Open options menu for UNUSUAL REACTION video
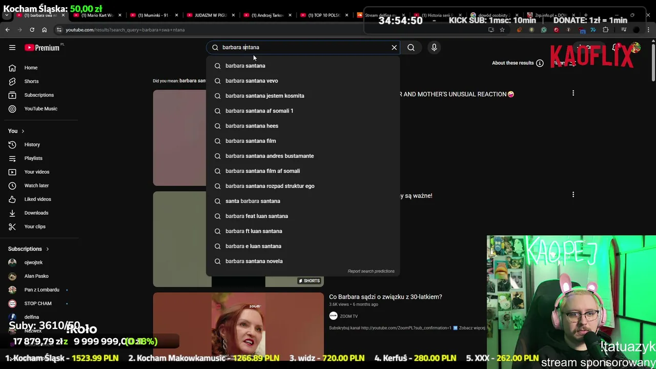 (573, 93)
